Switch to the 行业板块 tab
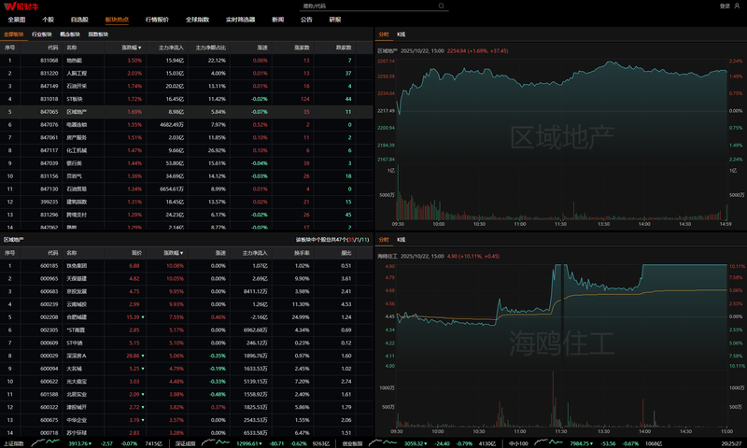The height and width of the screenshot is (448, 747). [x=42, y=35]
